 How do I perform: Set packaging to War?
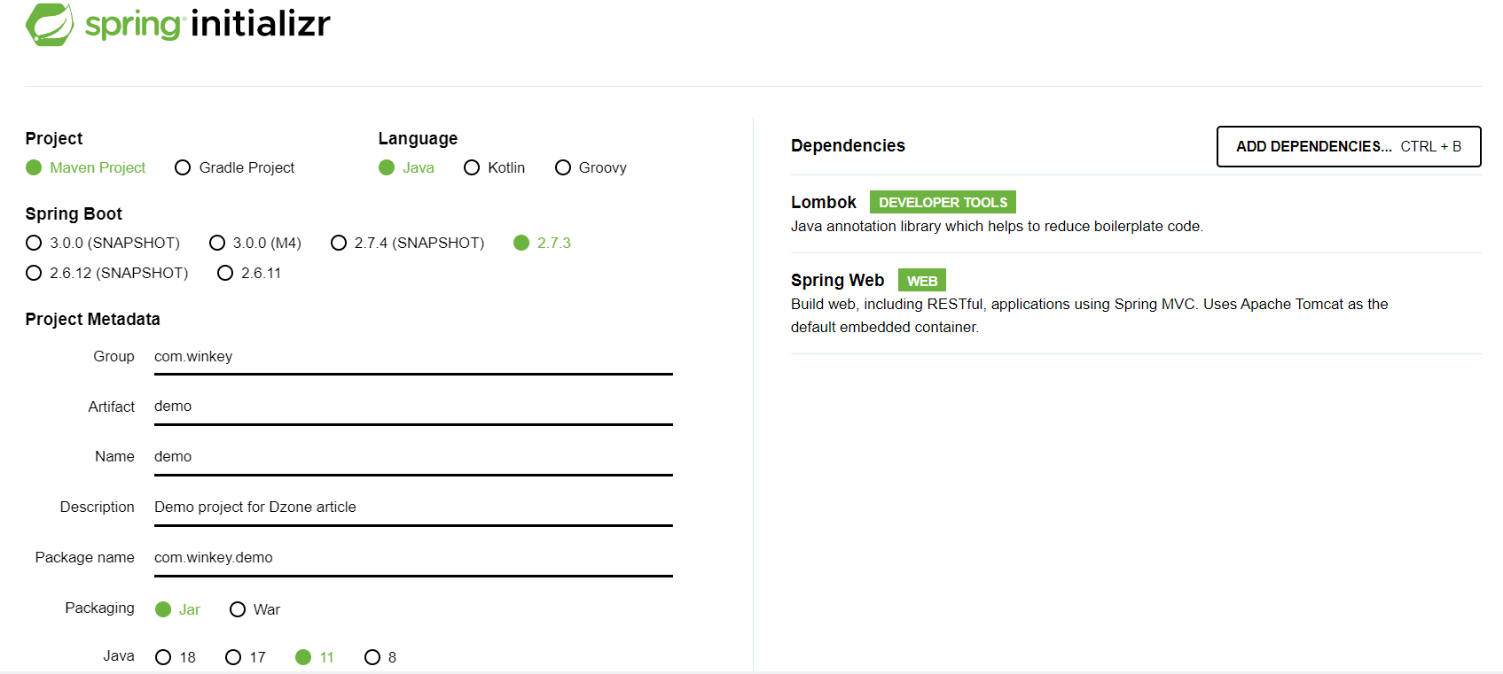coord(238,609)
